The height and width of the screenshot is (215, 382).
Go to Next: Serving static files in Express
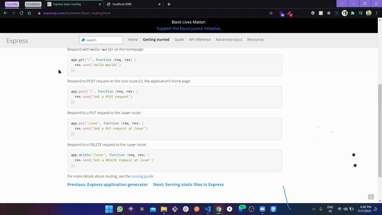coord(189,185)
